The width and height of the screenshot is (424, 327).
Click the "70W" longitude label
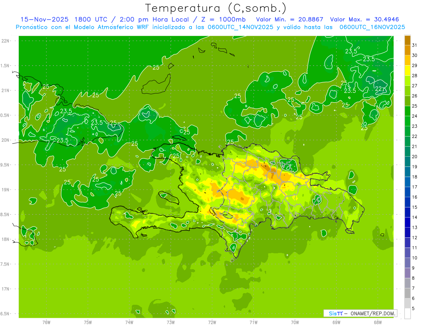click(x=295, y=322)
